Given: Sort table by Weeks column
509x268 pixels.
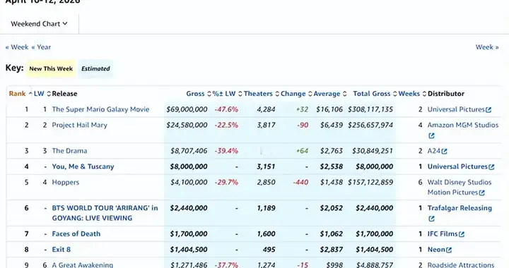Looking at the screenshot, I should (x=412, y=94).
